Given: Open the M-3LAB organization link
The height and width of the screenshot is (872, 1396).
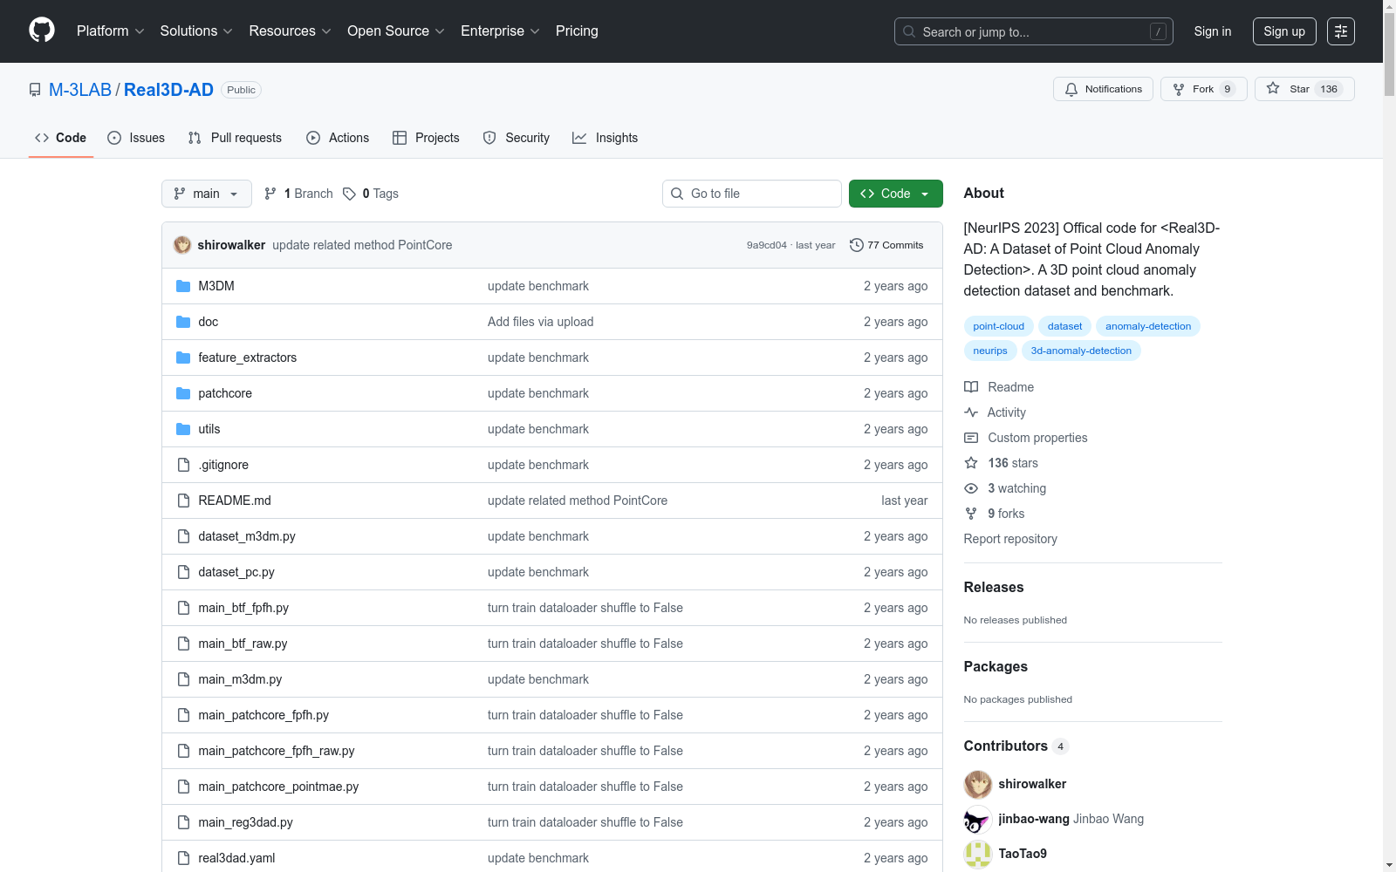Looking at the screenshot, I should 80,90.
